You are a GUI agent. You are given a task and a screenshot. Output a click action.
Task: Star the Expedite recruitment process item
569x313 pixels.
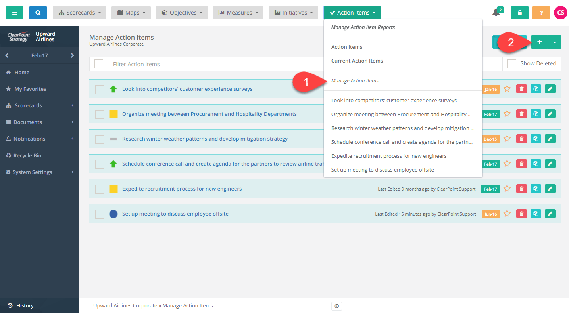tap(507, 189)
